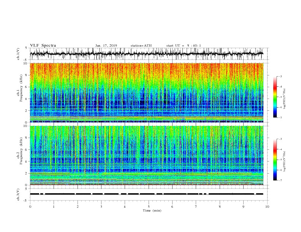This screenshot has height=232, width=301.
Task: Select the ch.2 "Frequency (kHz)" axis label
Action: pyautogui.click(x=21, y=151)
